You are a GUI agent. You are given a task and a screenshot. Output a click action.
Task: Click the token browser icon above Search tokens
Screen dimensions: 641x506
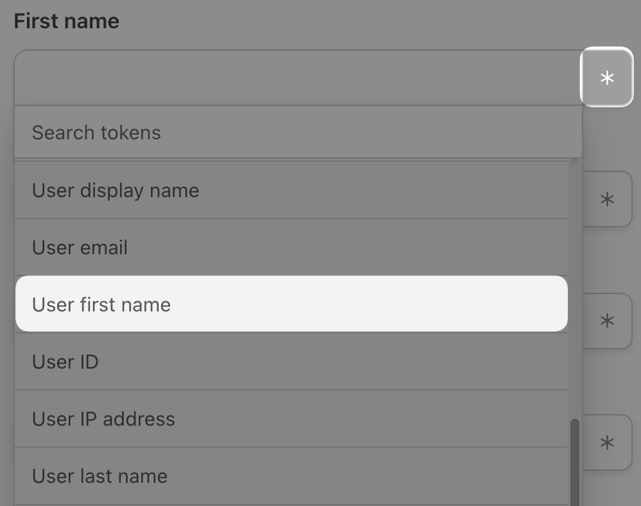click(606, 77)
